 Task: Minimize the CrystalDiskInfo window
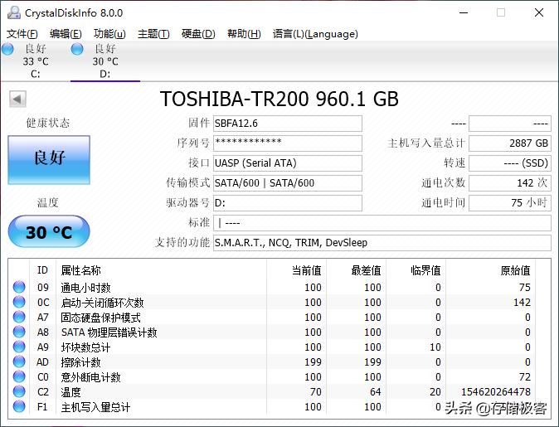[x=464, y=12]
